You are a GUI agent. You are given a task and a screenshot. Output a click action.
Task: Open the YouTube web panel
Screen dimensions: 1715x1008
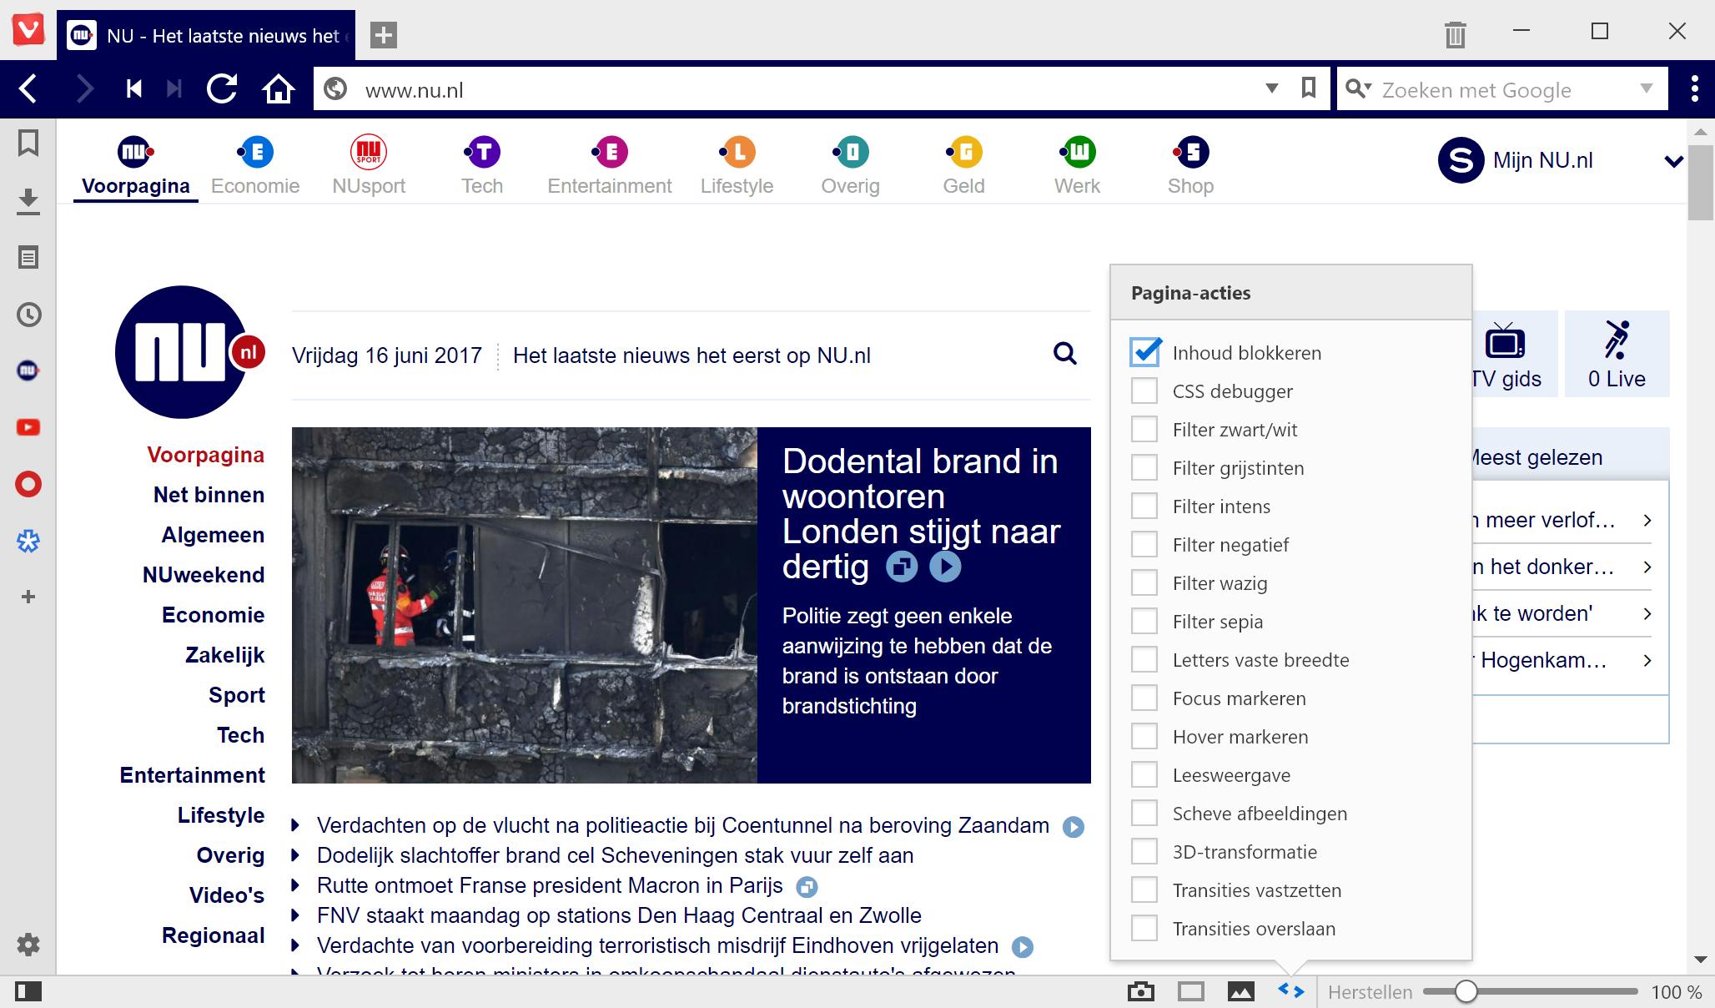(29, 427)
